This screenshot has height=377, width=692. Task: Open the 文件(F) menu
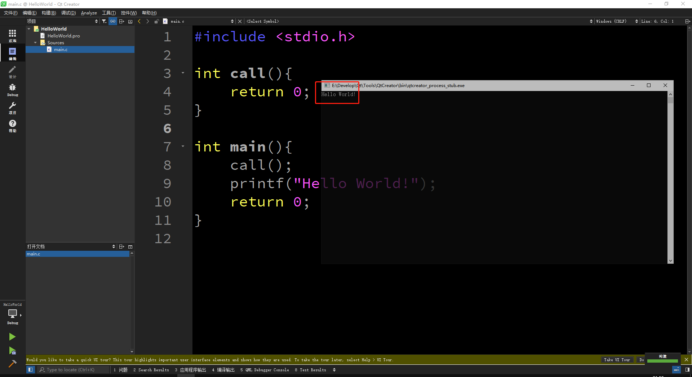(x=10, y=13)
